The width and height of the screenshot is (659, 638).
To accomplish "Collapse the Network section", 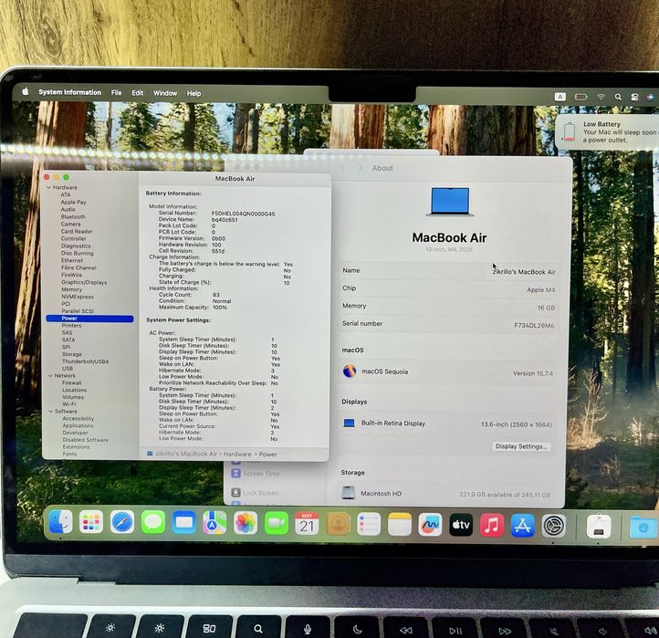I will click(50, 376).
